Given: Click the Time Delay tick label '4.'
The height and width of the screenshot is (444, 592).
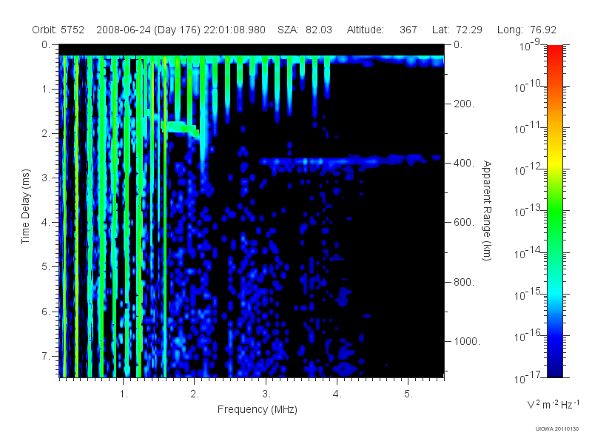Looking at the screenshot, I should point(46,223).
